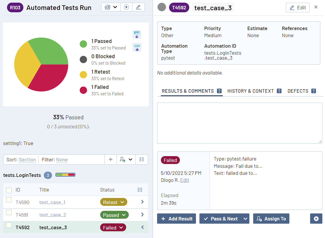Click the red Failed slice of pie chart
The width and height of the screenshot is (325, 238).
coord(50,78)
